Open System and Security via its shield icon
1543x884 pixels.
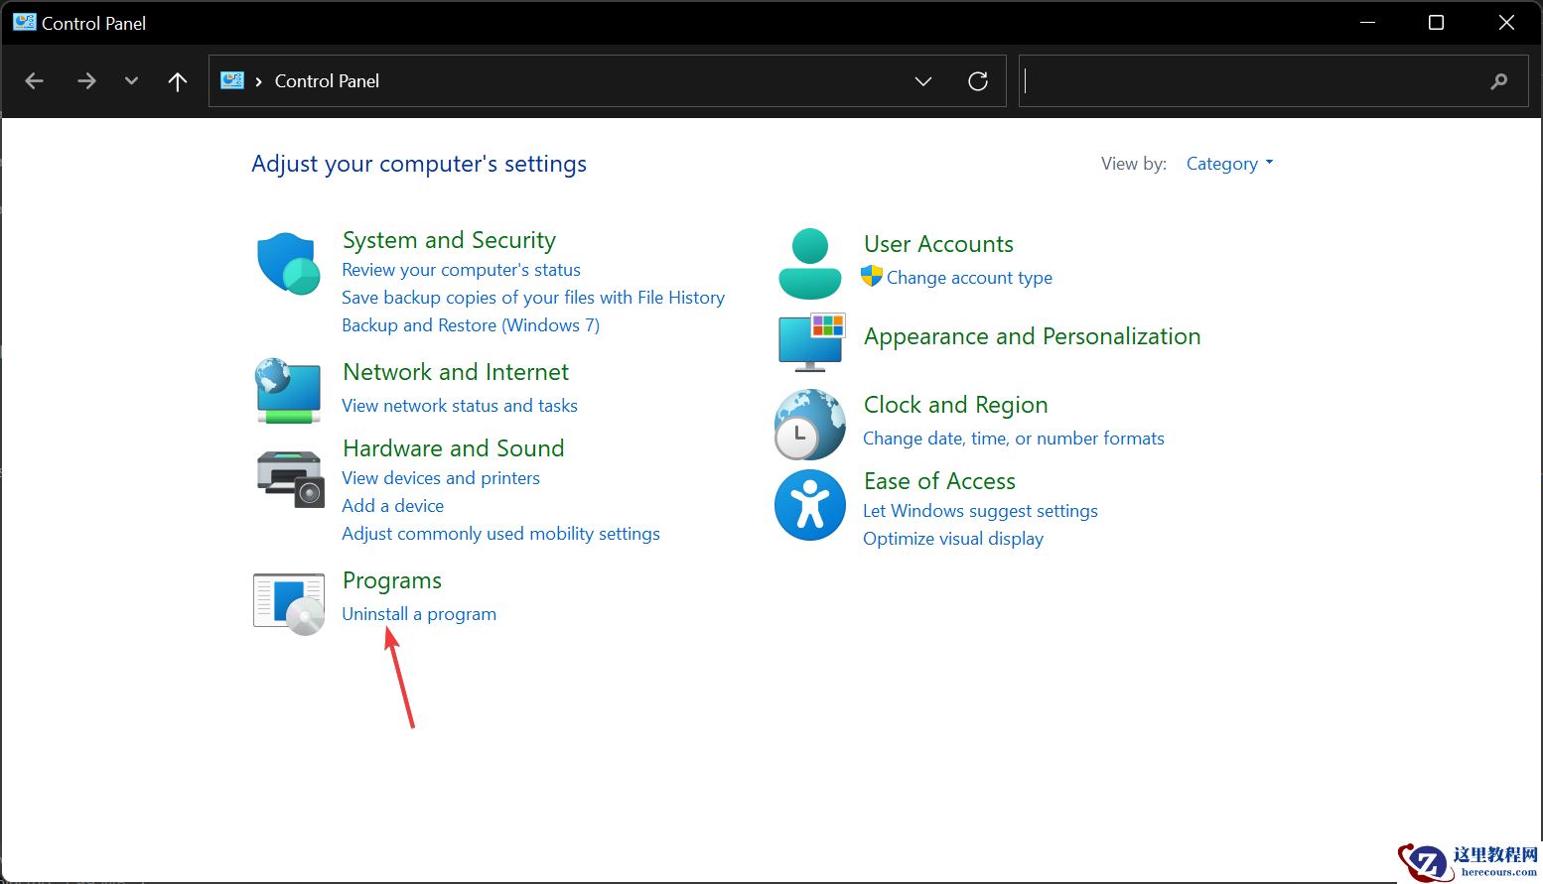coord(288,264)
